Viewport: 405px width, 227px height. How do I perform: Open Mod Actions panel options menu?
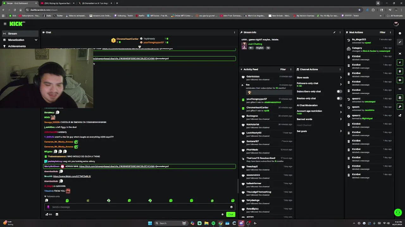coord(390,32)
